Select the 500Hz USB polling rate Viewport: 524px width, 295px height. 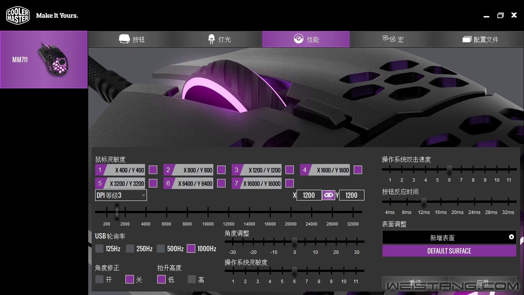point(161,249)
